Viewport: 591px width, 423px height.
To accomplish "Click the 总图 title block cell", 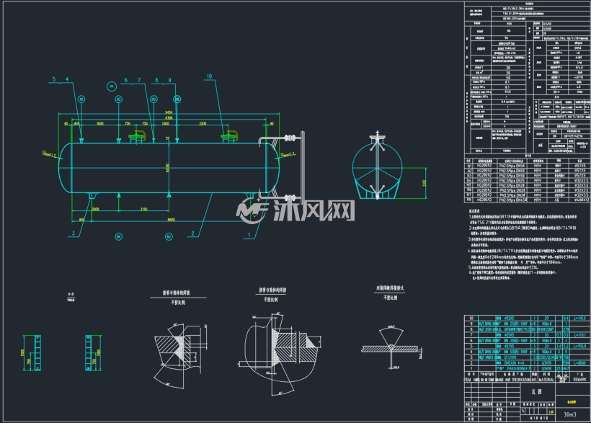I will coord(537,392).
